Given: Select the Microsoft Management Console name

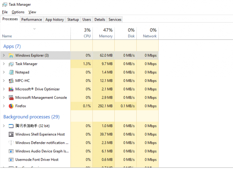Looking at the screenshot, I should tap(41, 98).
